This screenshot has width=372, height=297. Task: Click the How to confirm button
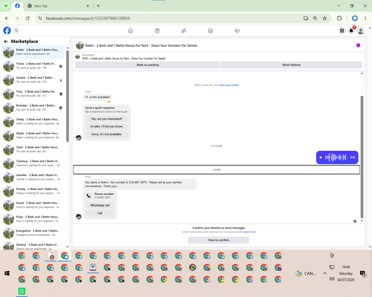[219, 240]
